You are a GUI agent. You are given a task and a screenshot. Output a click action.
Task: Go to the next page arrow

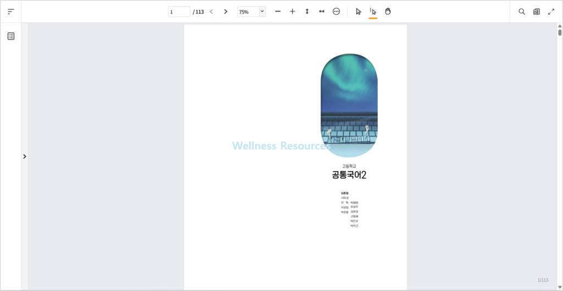point(225,12)
